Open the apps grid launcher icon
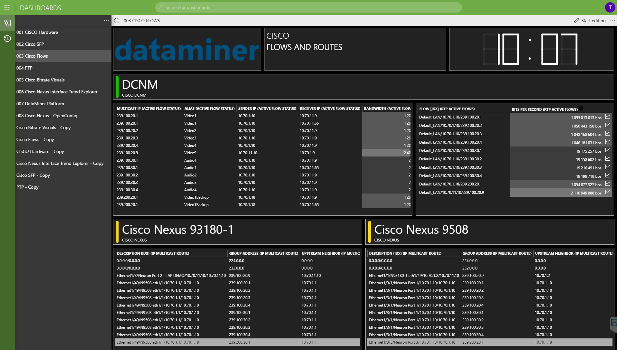This screenshot has height=350, width=617. tap(7, 7)
